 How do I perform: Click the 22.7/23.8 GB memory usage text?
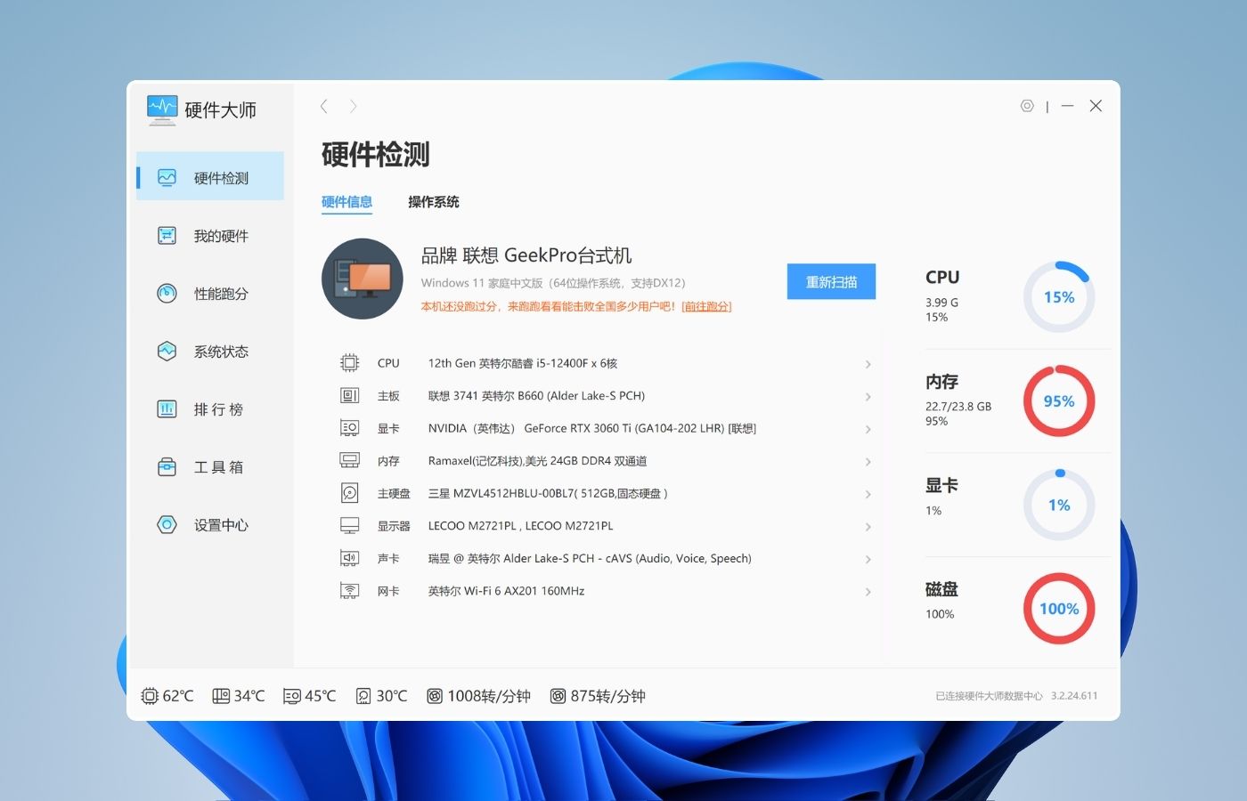click(x=958, y=406)
